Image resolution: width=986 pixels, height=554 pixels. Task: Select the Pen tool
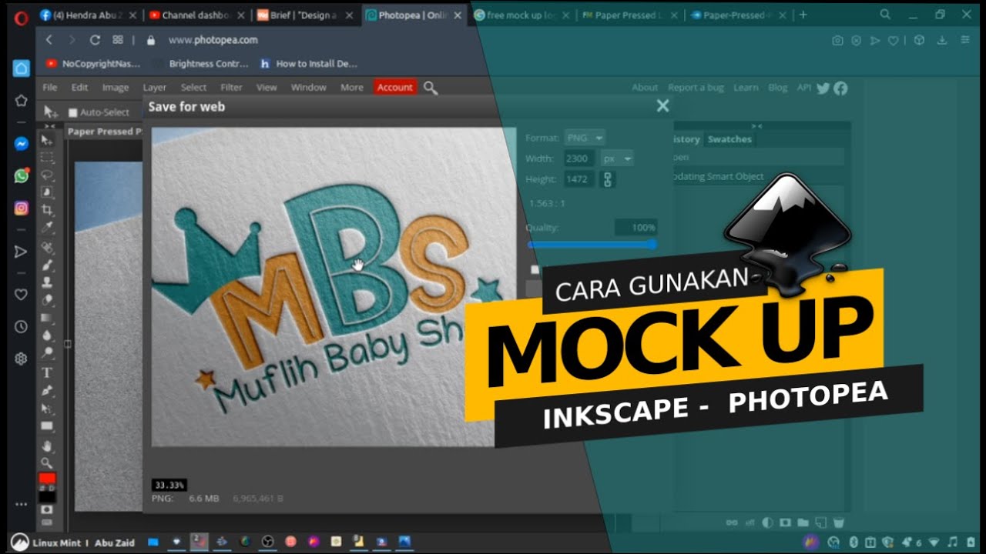47,390
